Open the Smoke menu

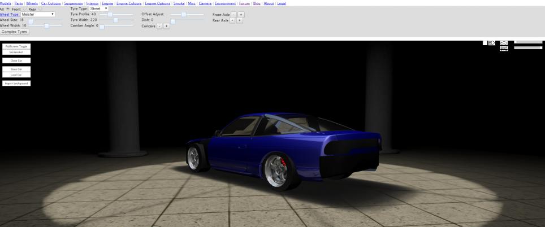179,3
